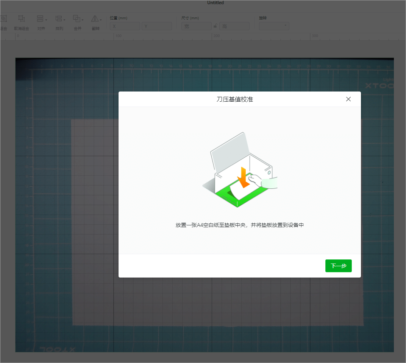Click the 取消组合 ungroup icon

(x=22, y=19)
